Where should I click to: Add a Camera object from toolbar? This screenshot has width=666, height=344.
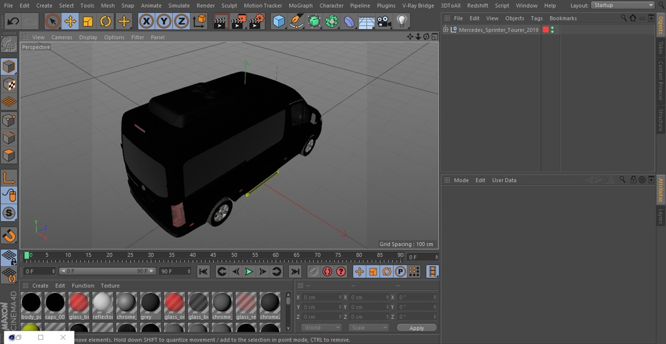click(x=384, y=22)
